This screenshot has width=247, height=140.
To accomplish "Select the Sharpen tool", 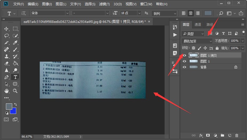I will pos(6,70).
